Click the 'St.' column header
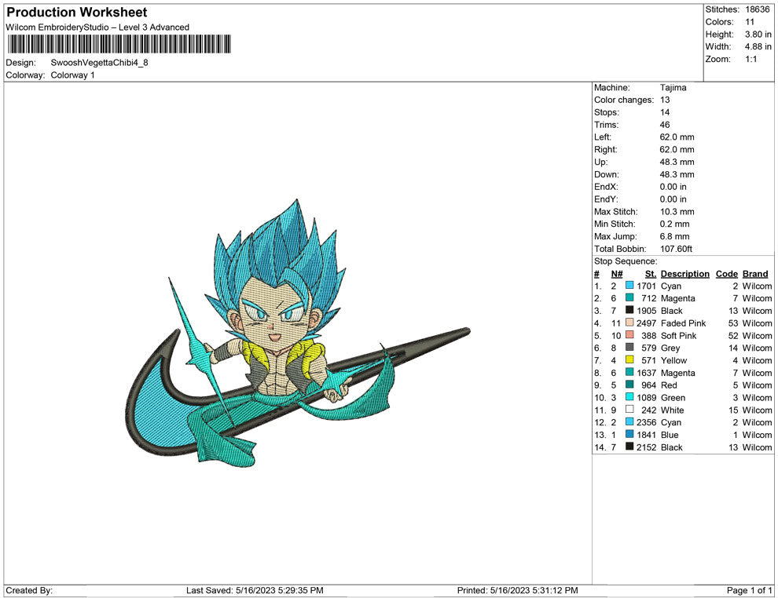The height and width of the screenshot is (598, 778). [651, 274]
